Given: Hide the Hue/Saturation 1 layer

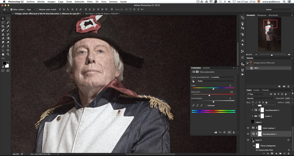Looking at the screenshot, I should pyautogui.click(x=248, y=134).
